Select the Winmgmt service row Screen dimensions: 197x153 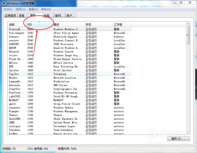pos(69,111)
